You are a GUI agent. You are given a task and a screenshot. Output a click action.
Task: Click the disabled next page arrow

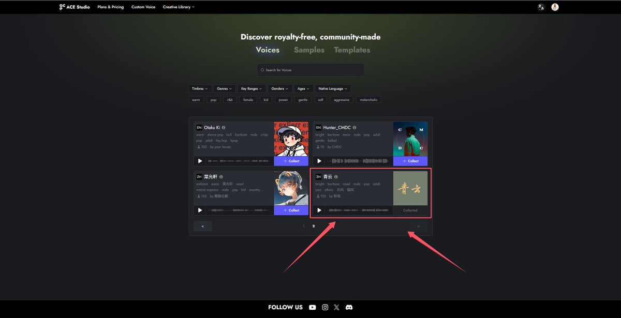(418, 226)
